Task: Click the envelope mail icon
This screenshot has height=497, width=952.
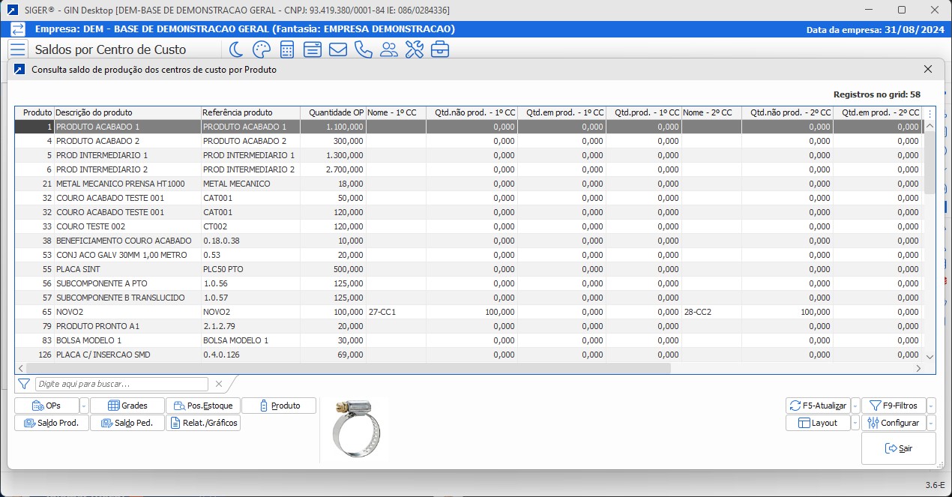Action: (337, 49)
